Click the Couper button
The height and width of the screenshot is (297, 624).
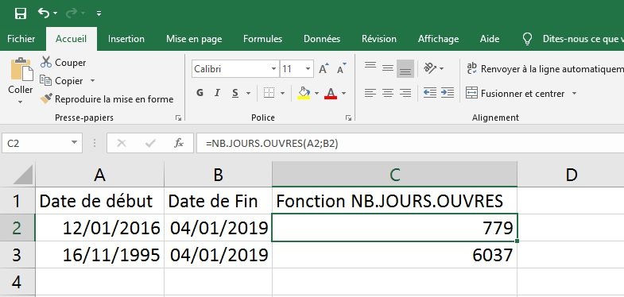tap(63, 63)
